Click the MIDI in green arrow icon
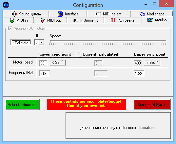Viewport: 176px width, 144px height. pos(12,20)
